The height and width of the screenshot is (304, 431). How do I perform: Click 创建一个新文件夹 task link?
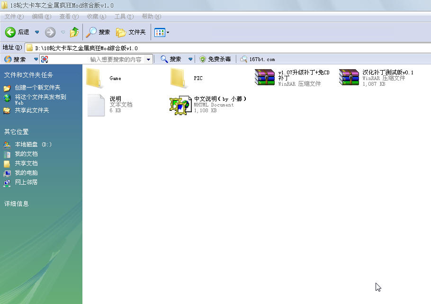[37, 88]
